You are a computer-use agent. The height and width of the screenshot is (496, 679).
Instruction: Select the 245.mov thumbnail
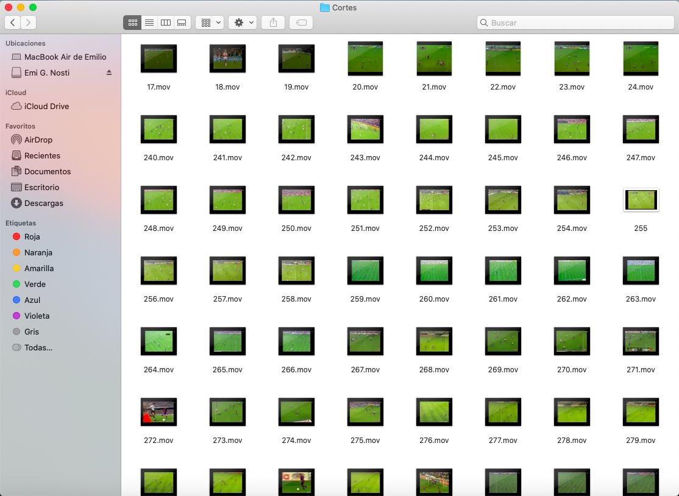point(503,129)
